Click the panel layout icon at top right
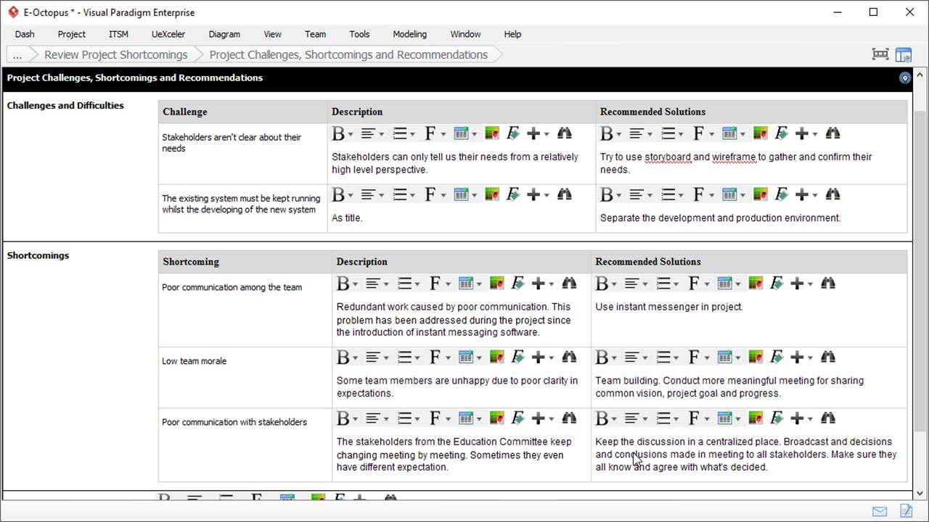 [x=904, y=54]
